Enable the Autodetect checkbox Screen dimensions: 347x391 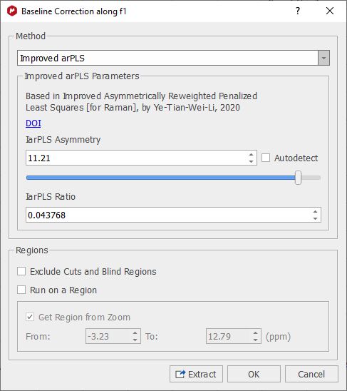coord(266,158)
